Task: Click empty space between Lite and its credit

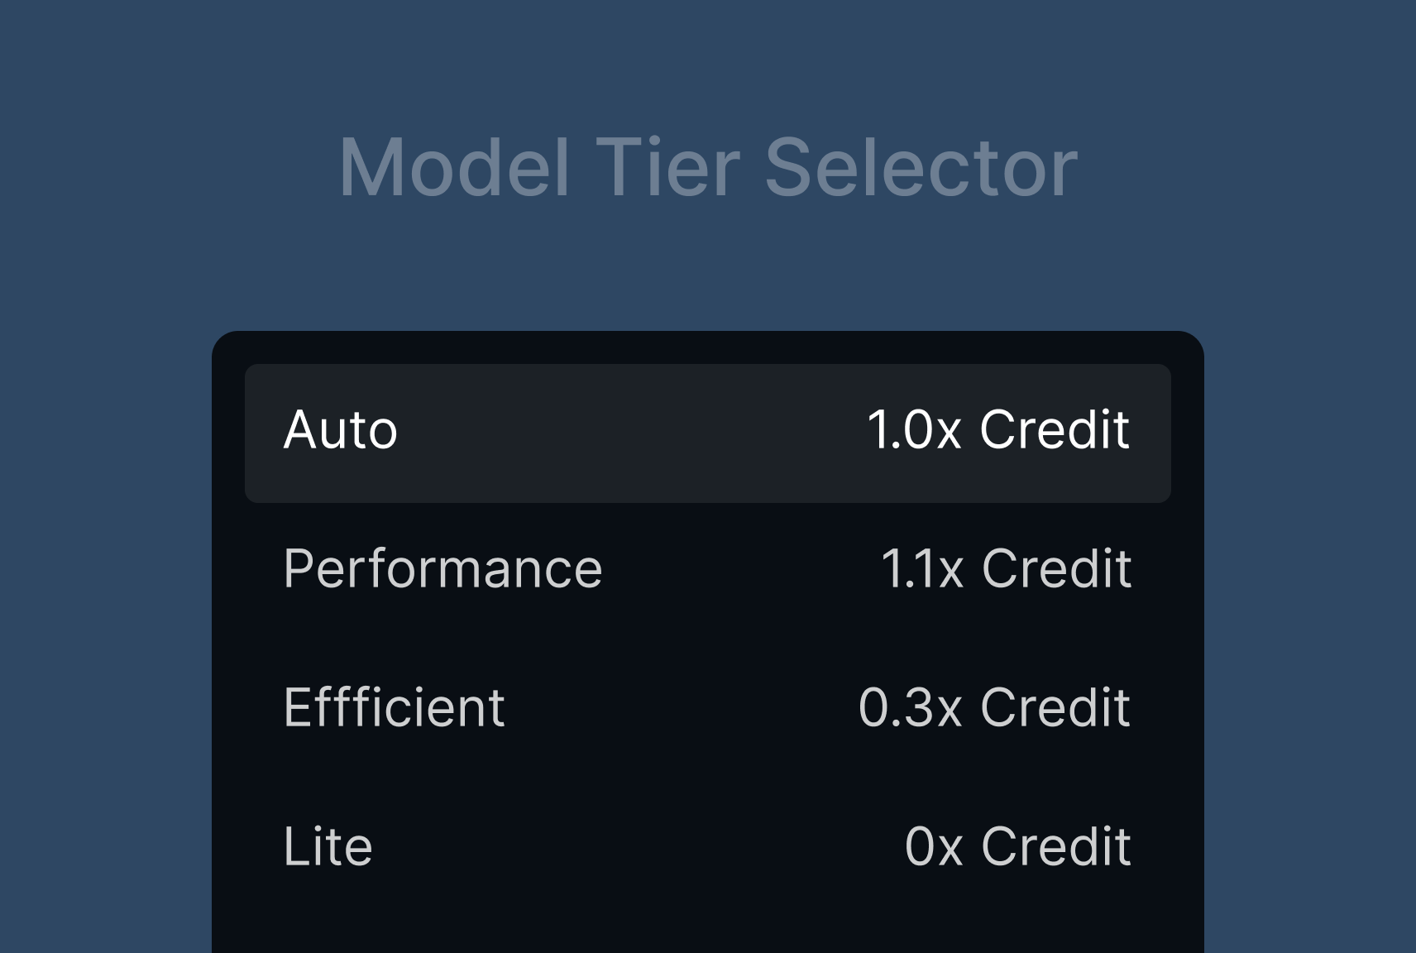Action: pyautogui.click(x=637, y=847)
